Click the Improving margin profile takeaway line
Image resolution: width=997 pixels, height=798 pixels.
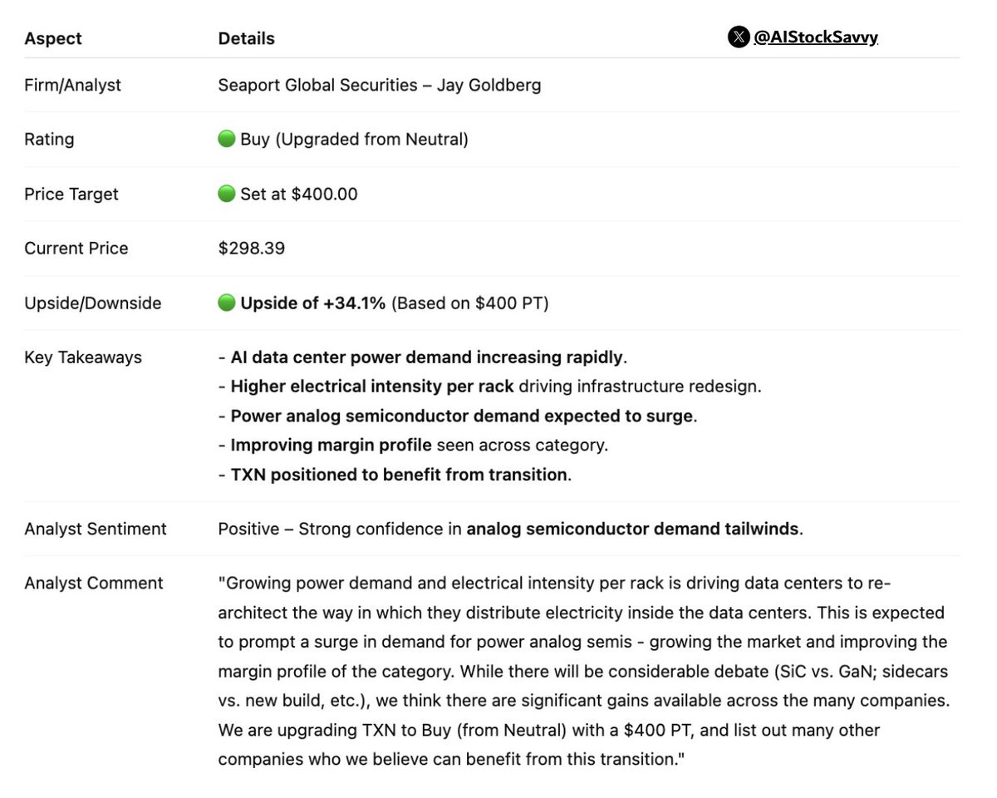coord(413,445)
